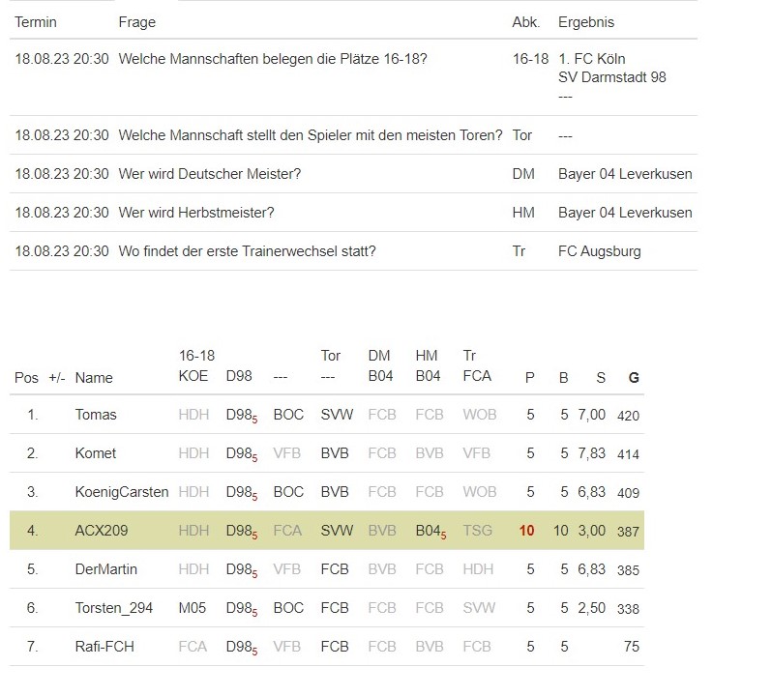Click the Name column header in standings
This screenshot has height=696, width=772.
click(x=94, y=378)
